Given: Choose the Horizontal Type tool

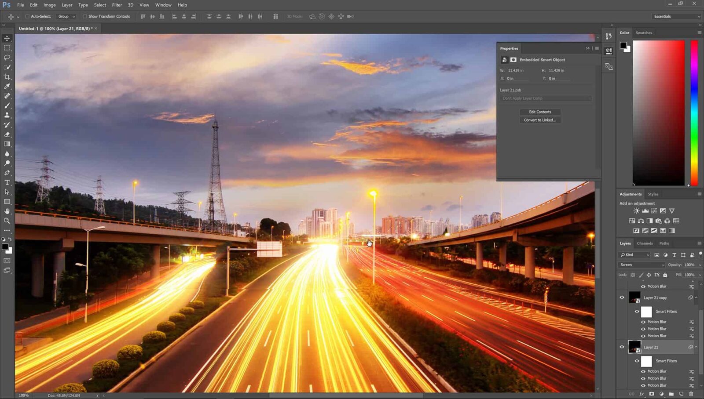Looking at the screenshot, I should (7, 182).
